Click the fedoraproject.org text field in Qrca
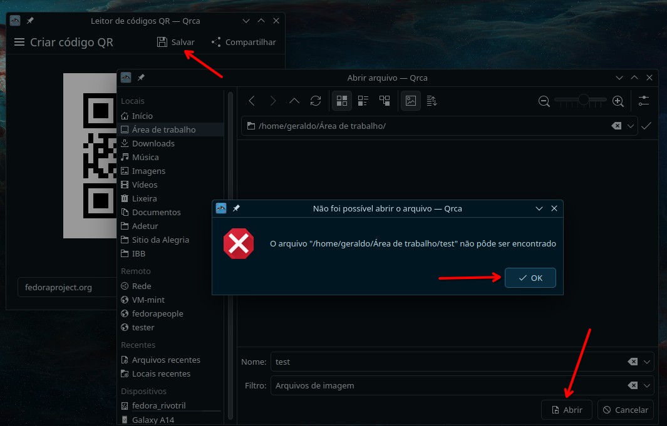This screenshot has width=667, height=426. click(x=67, y=288)
